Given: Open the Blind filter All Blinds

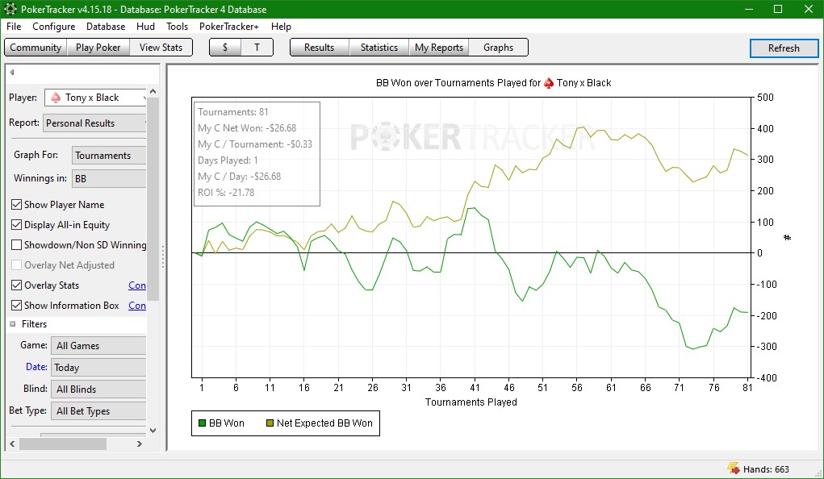Looking at the screenshot, I should pyautogui.click(x=98, y=389).
